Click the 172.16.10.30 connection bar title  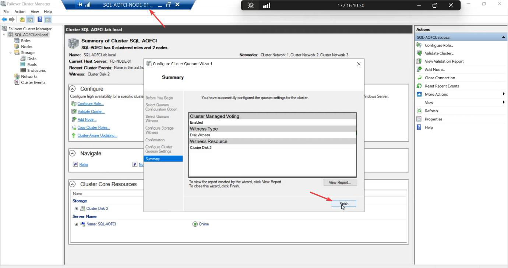(x=351, y=6)
